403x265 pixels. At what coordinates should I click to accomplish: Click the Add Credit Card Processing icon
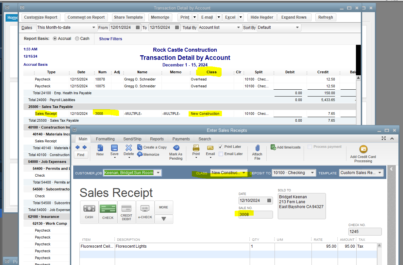pyautogui.click(x=363, y=150)
